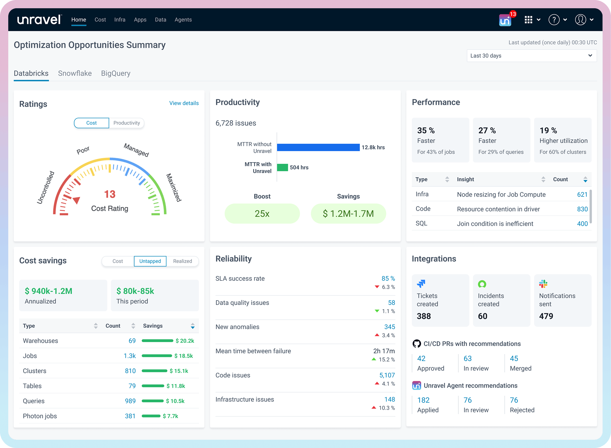The image size is (611, 448).
Task: Click the $ 1.2M-1.7M Savings pill
Action: pyautogui.click(x=348, y=213)
